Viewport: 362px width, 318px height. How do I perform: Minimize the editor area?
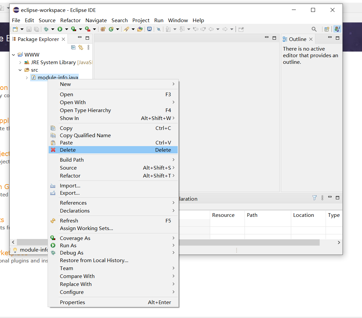click(267, 37)
